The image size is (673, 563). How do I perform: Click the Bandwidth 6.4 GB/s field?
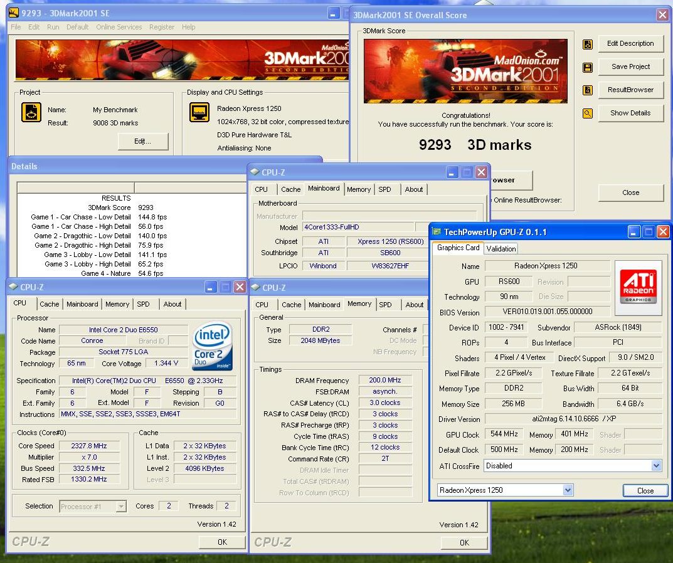pyautogui.click(x=630, y=404)
